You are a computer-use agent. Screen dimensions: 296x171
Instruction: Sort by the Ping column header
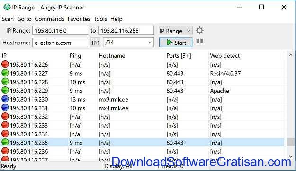click(x=82, y=56)
